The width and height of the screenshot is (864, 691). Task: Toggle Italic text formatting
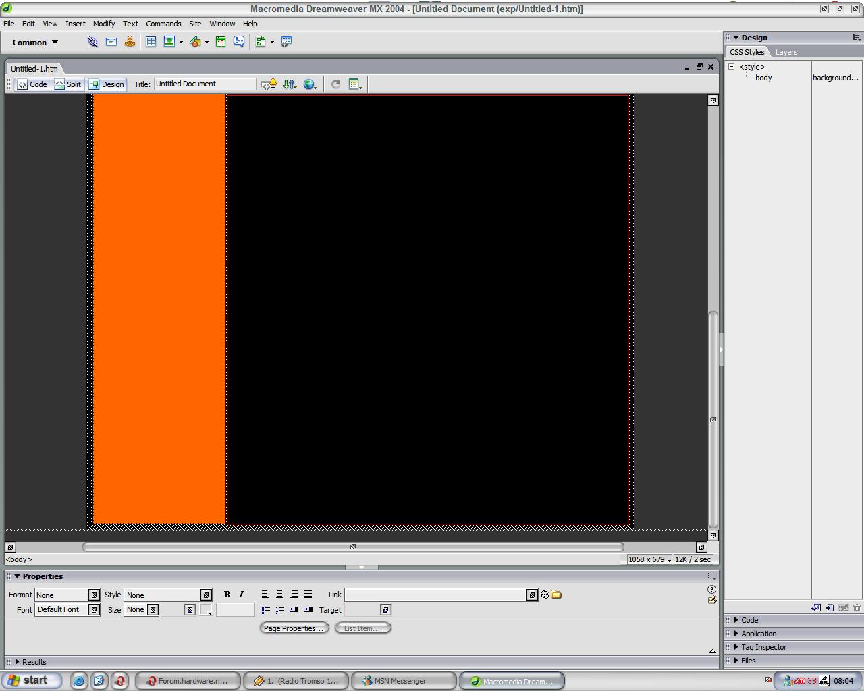click(x=241, y=595)
